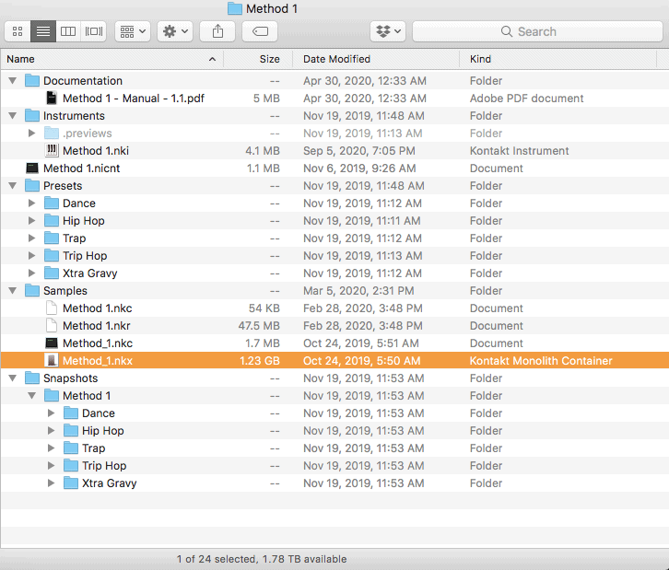The image size is (669, 570).
Task: Click the Samples folder icon
Action: (32, 290)
